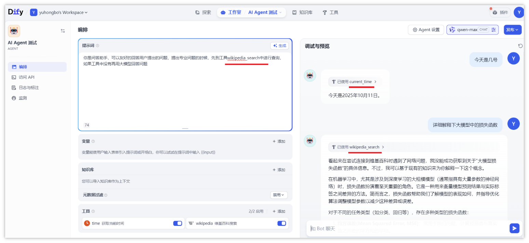The width and height of the screenshot is (529, 243).
Task: Toggle the wikipedia tool switch
Action: click(282, 223)
